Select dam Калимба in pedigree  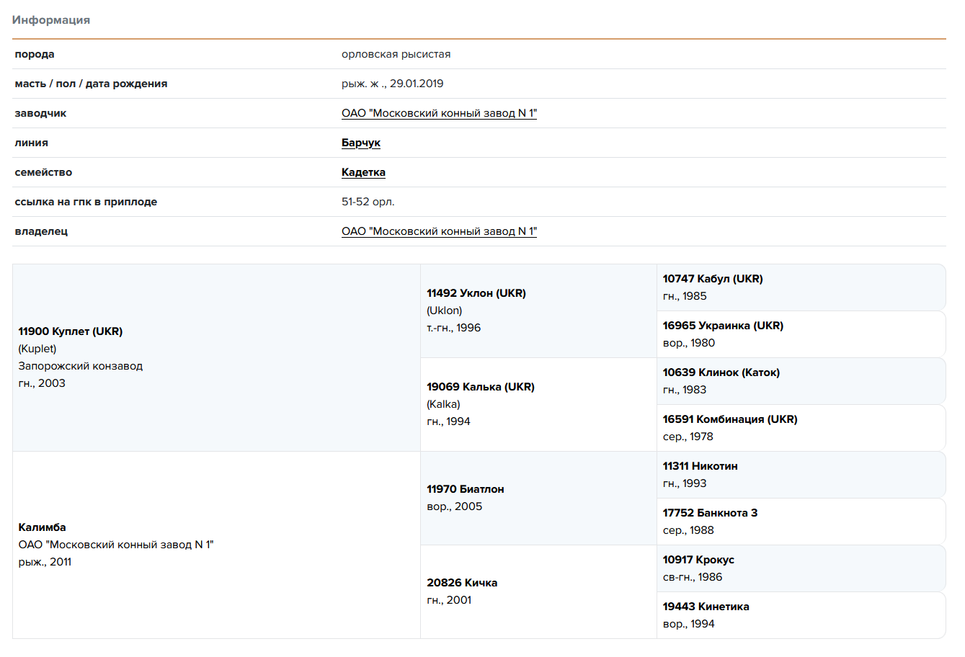42,527
